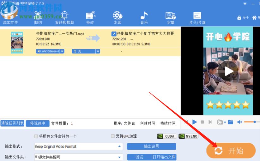Click the Add File (添加文件) label
The width and height of the screenshot is (260, 161).
[10, 22]
